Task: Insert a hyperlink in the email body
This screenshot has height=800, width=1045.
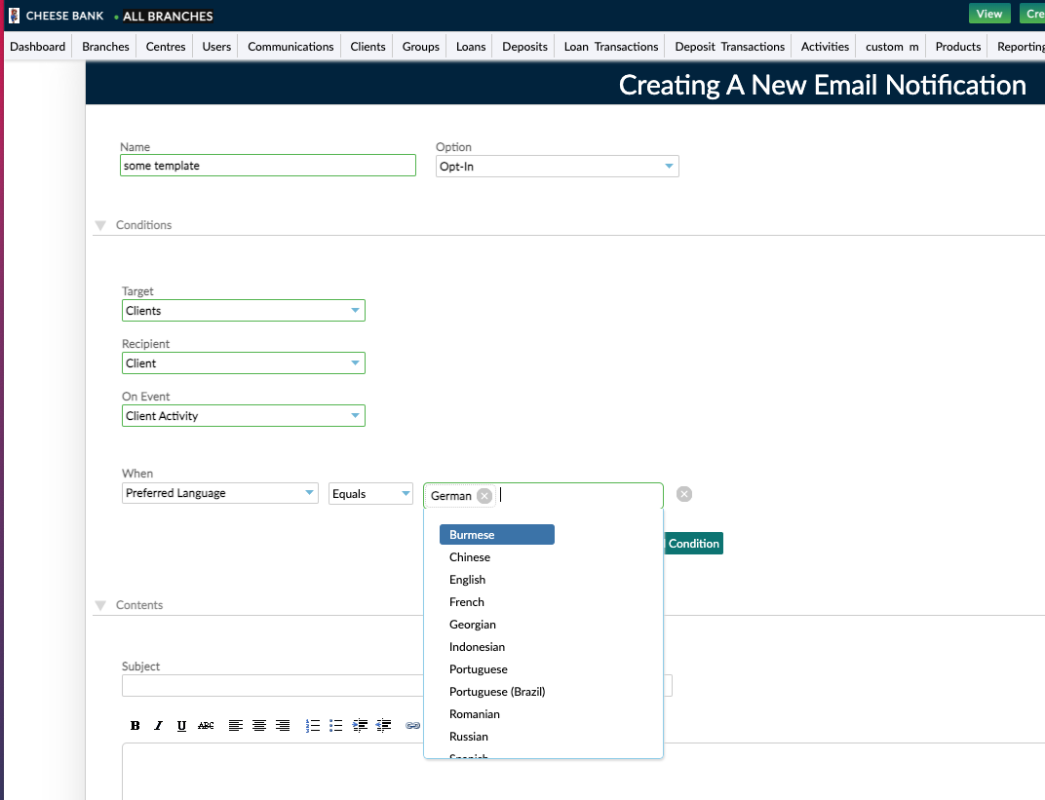Action: (412, 725)
